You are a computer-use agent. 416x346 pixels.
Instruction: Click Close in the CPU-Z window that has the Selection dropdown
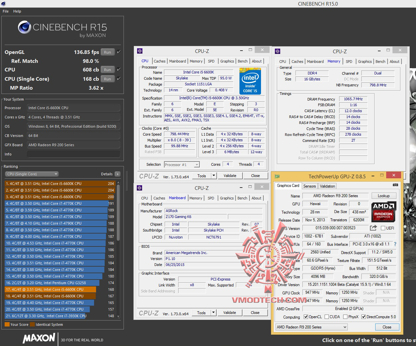[x=255, y=176]
